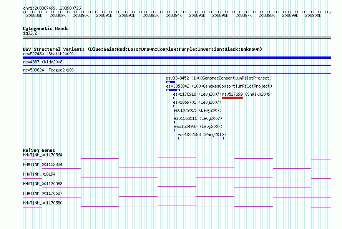Select the esv1002583 blue span line
The height and width of the screenshot is (229, 342).
click(201, 138)
